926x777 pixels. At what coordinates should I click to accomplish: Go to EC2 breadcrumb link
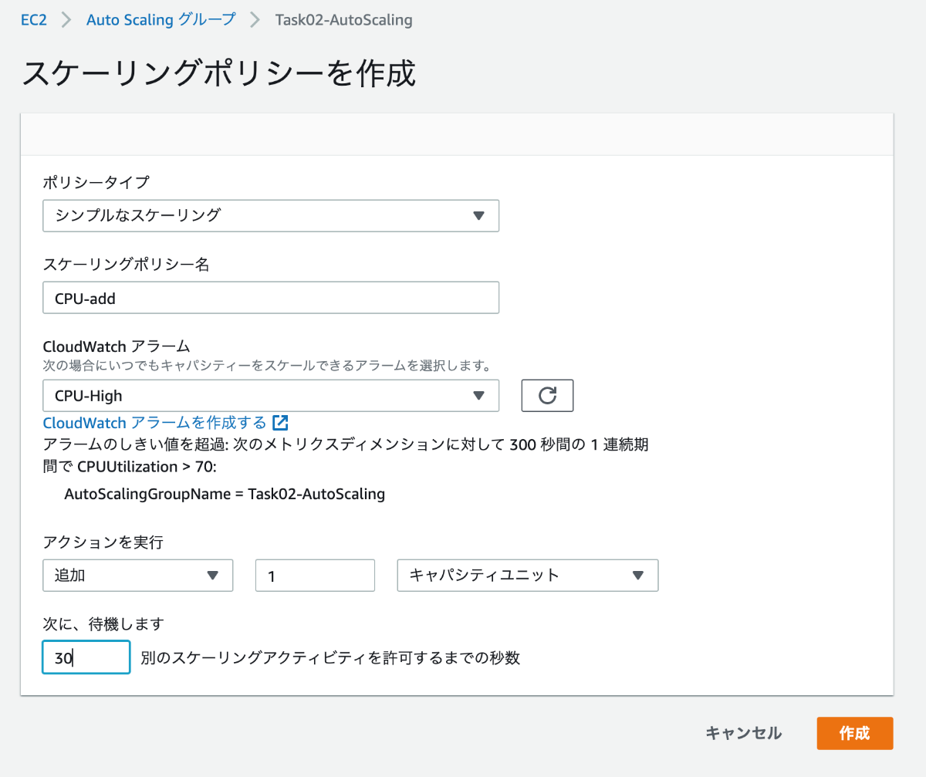[34, 20]
